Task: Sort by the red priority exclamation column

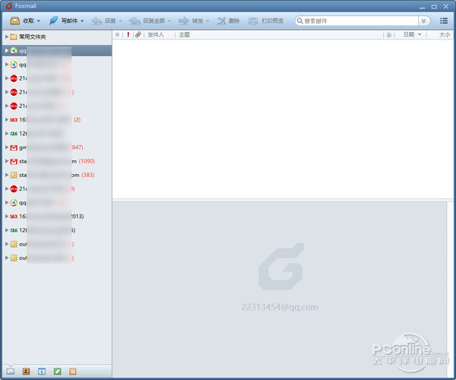Action: click(128, 35)
